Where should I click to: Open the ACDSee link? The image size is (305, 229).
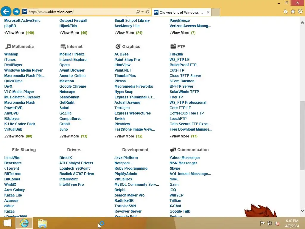click(122, 54)
